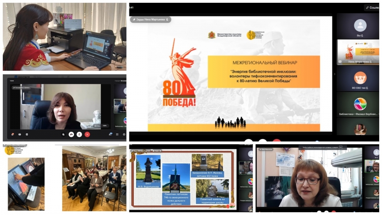Toggle the microphone white round button
The height and width of the screenshot is (215, 382).
(79, 134)
